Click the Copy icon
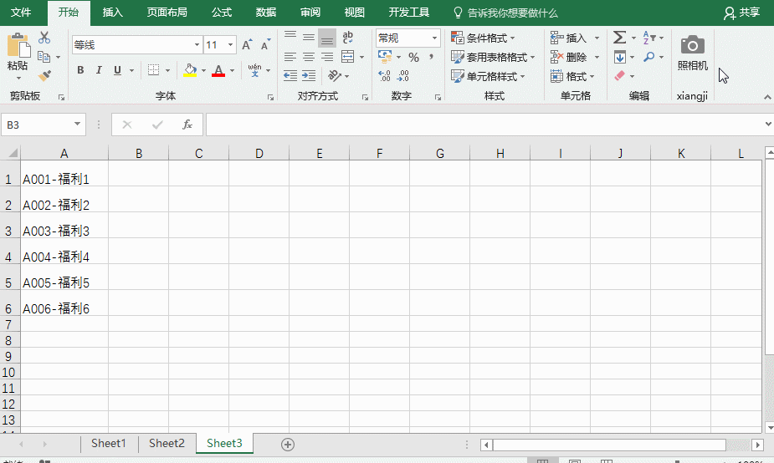 point(44,57)
